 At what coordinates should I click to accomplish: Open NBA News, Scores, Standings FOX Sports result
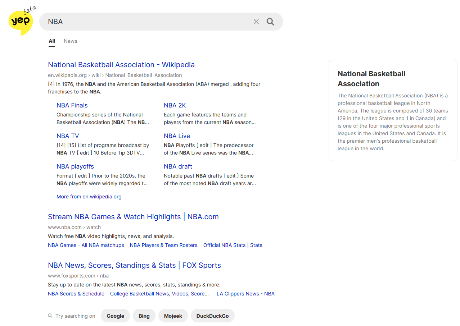(x=134, y=265)
